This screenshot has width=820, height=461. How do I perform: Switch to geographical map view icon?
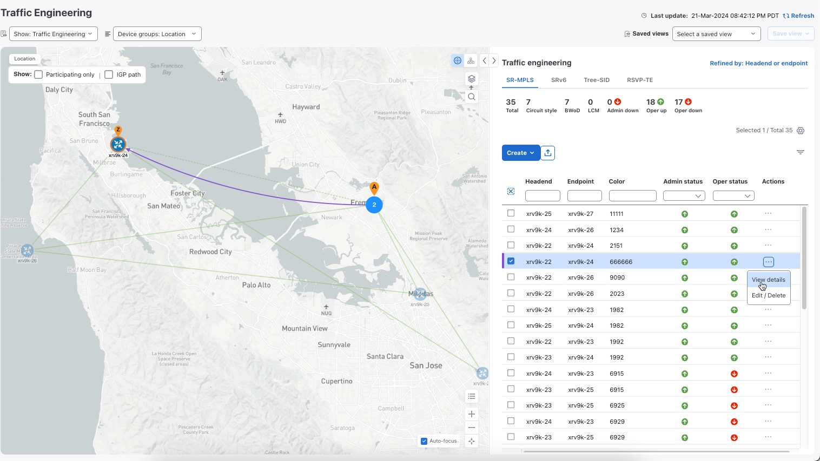pos(458,60)
